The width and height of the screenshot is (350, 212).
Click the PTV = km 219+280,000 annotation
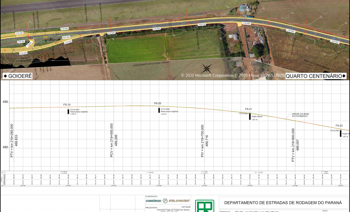point(12,141)
